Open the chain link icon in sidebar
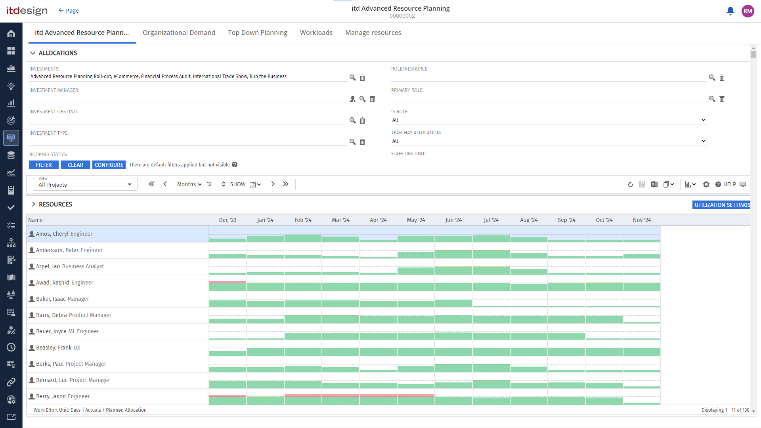Image resolution: width=761 pixels, height=428 pixels. [11, 382]
